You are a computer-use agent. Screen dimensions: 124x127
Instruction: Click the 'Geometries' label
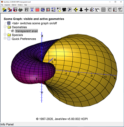coord(19,27)
